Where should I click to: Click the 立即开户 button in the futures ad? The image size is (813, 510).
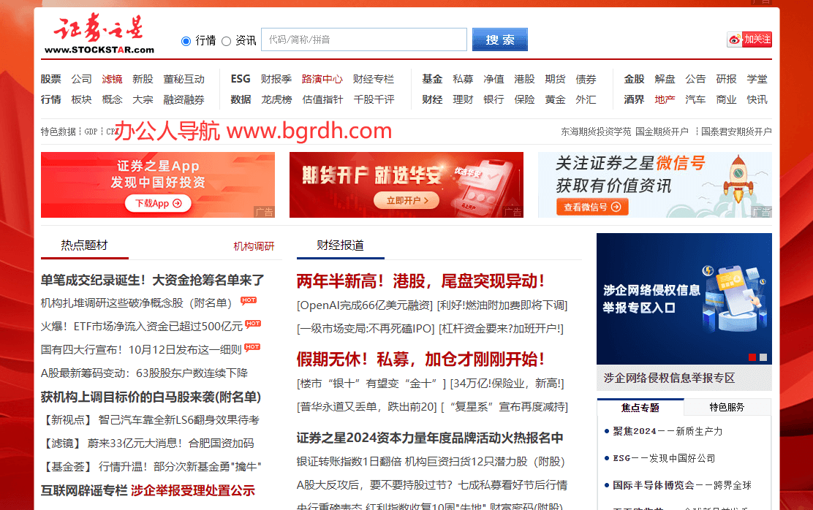click(x=406, y=200)
